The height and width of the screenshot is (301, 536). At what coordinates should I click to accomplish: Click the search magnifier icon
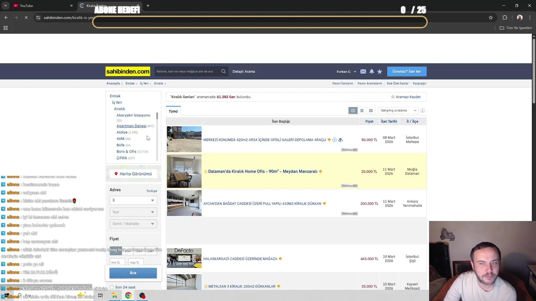pyautogui.click(x=224, y=71)
